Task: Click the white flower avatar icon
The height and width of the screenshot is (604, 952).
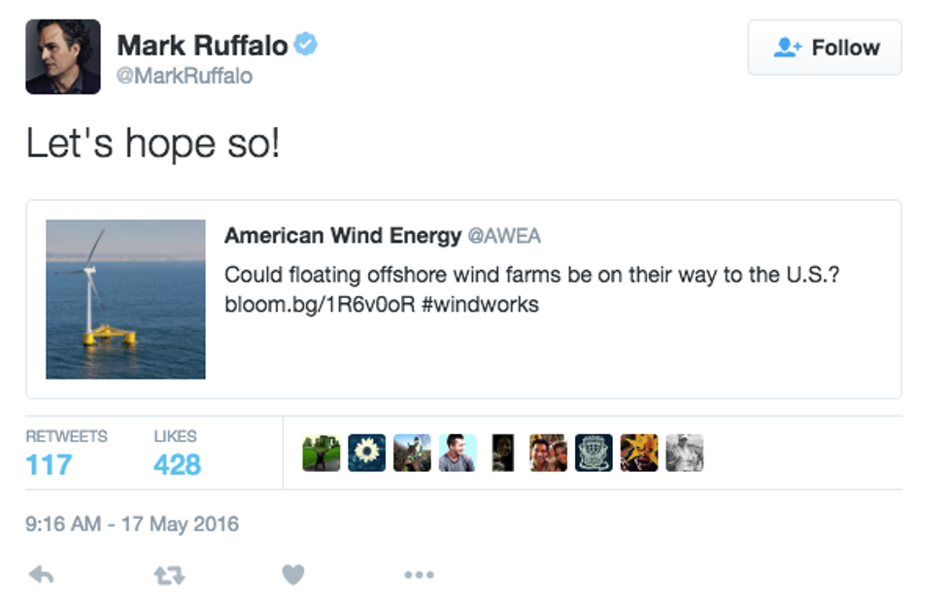Action: tap(366, 453)
